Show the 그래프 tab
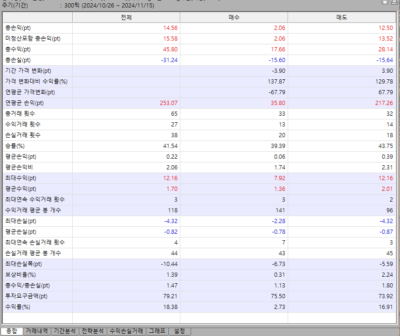The image size is (400, 336). pos(157,331)
